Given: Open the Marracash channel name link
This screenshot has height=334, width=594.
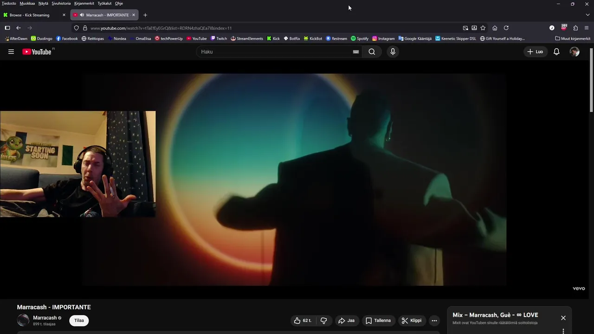Looking at the screenshot, I should [45, 318].
